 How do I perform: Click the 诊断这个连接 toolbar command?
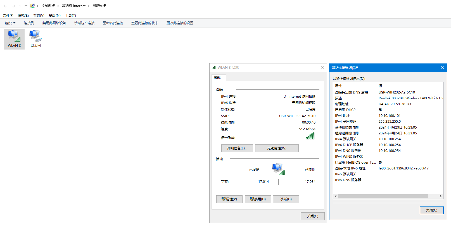(x=84, y=23)
